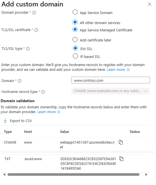The image size is (156, 185).
Task: Click the Domain field info icon
Action: point(20,81)
